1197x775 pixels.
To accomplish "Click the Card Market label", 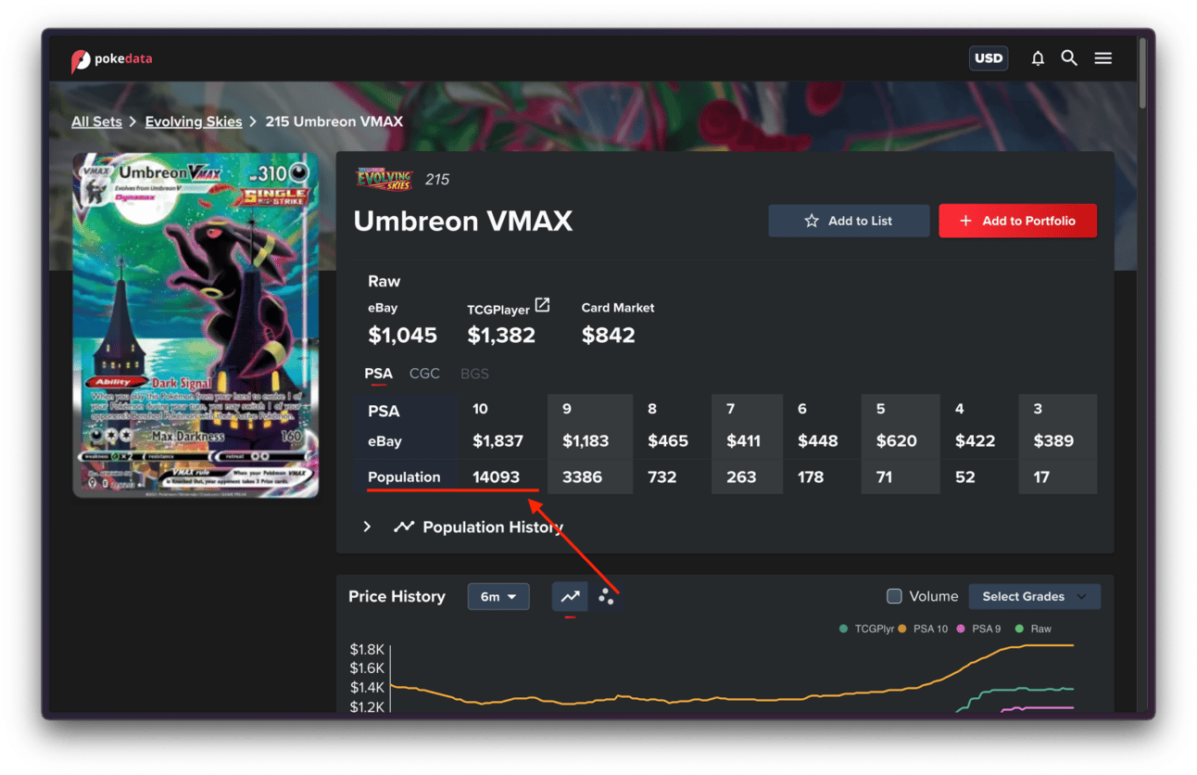I will 618,308.
